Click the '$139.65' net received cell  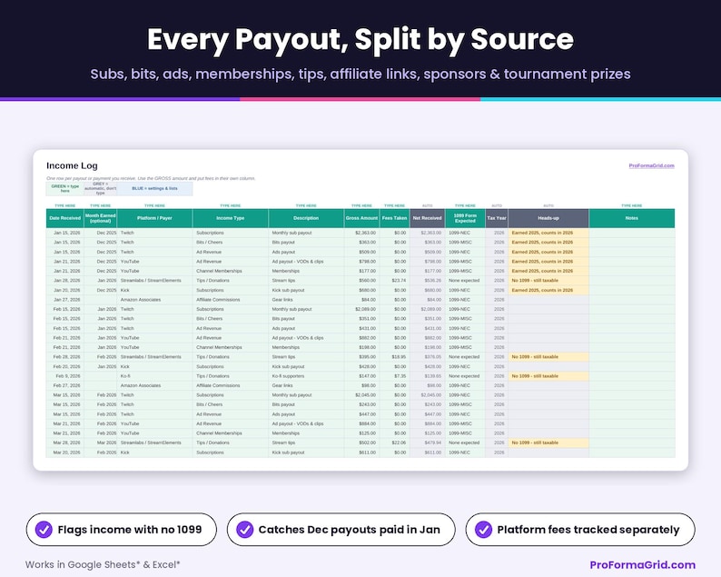coord(427,376)
